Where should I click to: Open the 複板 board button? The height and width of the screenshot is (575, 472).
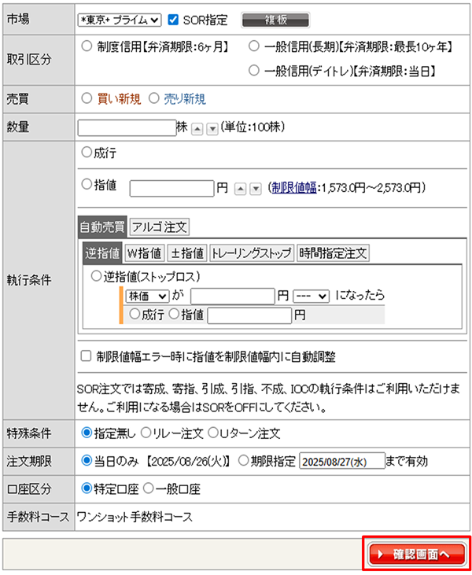[x=275, y=20]
